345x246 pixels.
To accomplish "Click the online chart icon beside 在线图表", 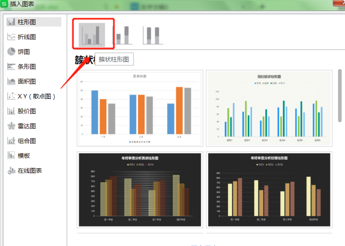I will pos(11,171).
